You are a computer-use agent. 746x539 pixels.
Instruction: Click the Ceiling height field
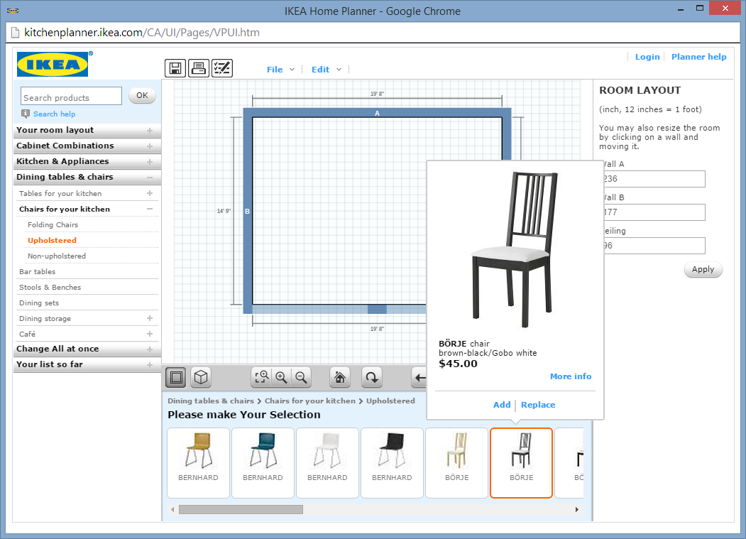(x=654, y=246)
